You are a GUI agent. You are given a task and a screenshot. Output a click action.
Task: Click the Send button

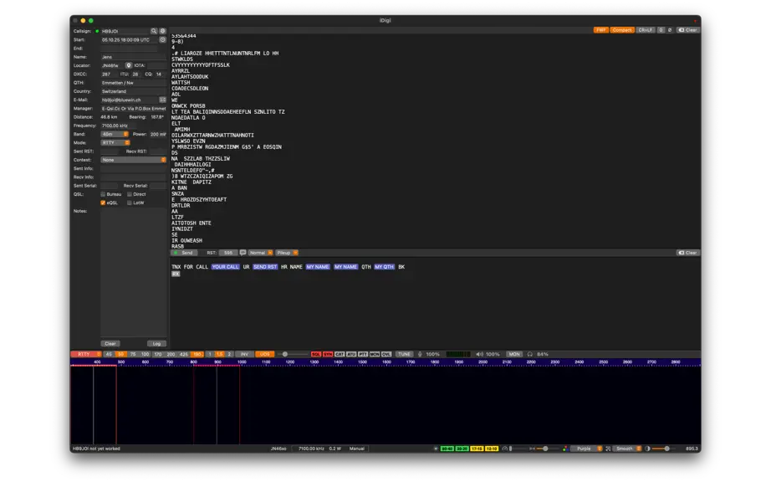[x=185, y=253]
